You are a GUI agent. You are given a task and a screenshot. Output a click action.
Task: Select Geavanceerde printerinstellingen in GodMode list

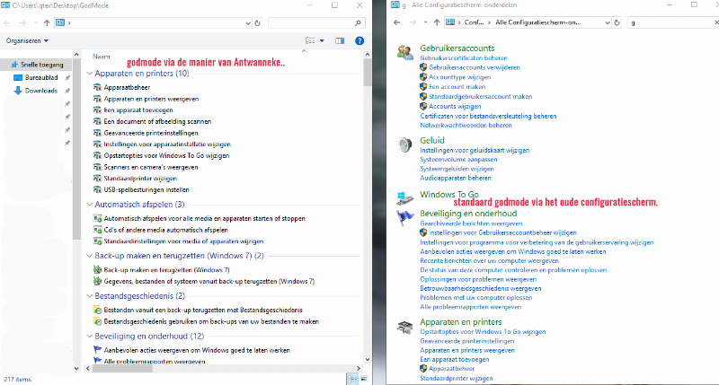(x=151, y=133)
